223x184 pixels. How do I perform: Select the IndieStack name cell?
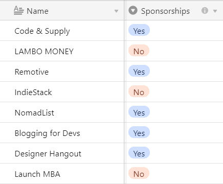click(x=62, y=92)
